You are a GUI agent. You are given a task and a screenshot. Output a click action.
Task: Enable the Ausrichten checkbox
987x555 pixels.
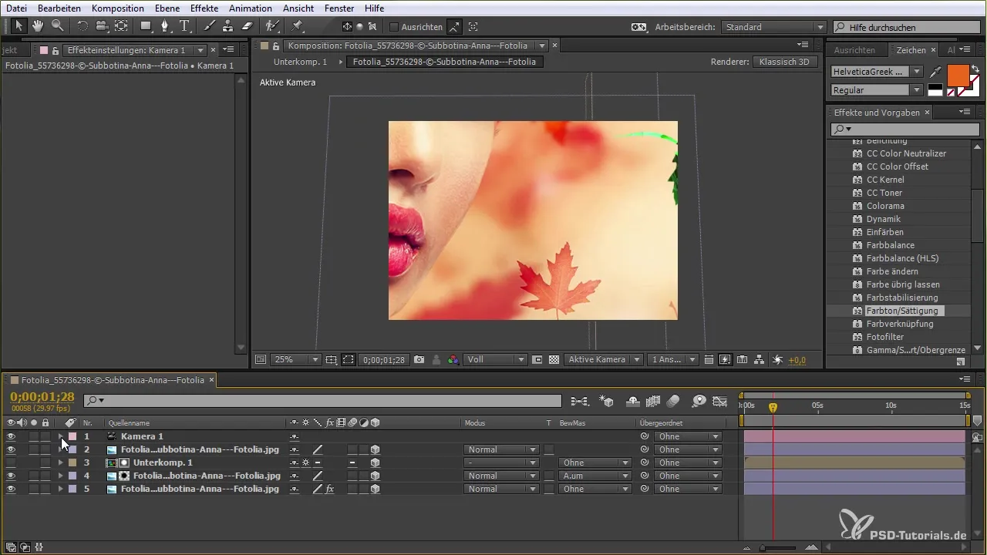394,27
